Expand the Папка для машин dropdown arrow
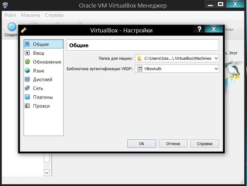The image size is (247, 186). (216, 58)
